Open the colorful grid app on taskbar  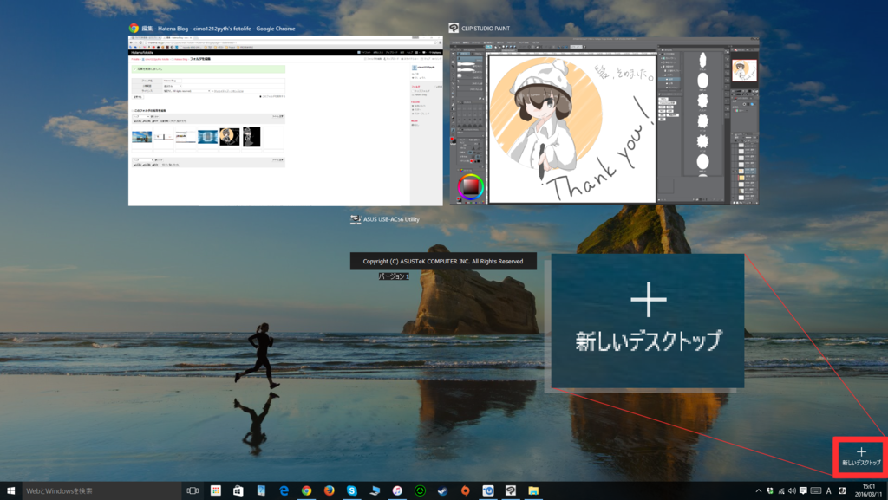[216, 490]
